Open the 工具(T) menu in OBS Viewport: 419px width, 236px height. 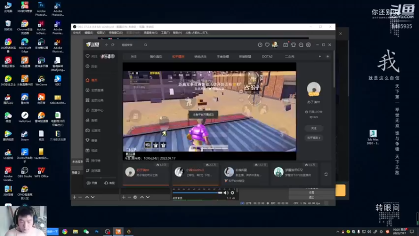click(165, 33)
